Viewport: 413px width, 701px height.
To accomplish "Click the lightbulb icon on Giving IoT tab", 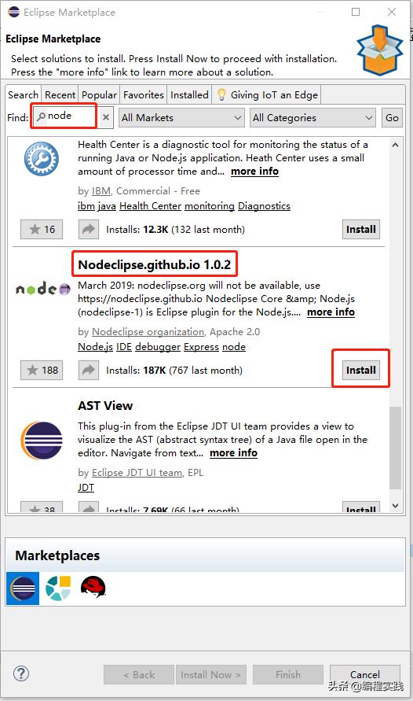I will click(221, 94).
